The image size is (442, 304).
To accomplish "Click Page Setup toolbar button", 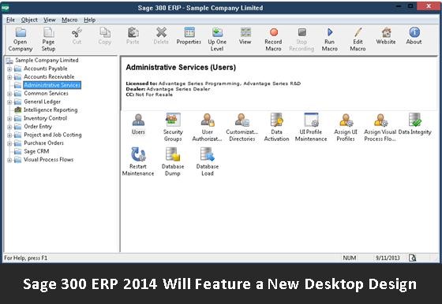I will [x=48, y=39].
